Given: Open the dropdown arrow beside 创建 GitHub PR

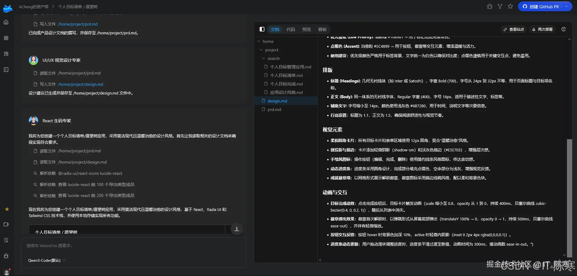Looking at the screenshot, I should tap(566, 6).
